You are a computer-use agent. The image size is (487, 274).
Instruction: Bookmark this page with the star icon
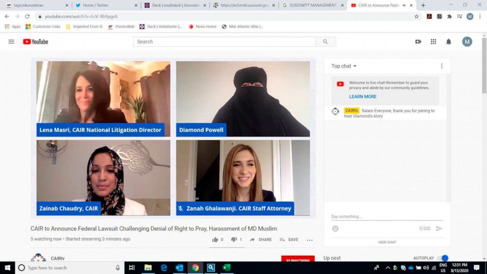(416, 16)
